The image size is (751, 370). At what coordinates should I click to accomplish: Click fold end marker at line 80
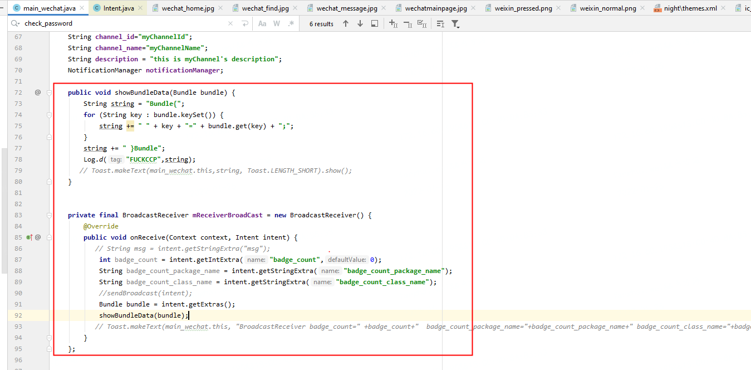[x=50, y=182]
